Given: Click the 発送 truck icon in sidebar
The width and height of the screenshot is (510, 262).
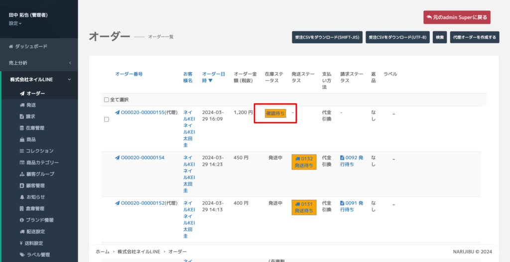Looking at the screenshot, I should click(22, 105).
